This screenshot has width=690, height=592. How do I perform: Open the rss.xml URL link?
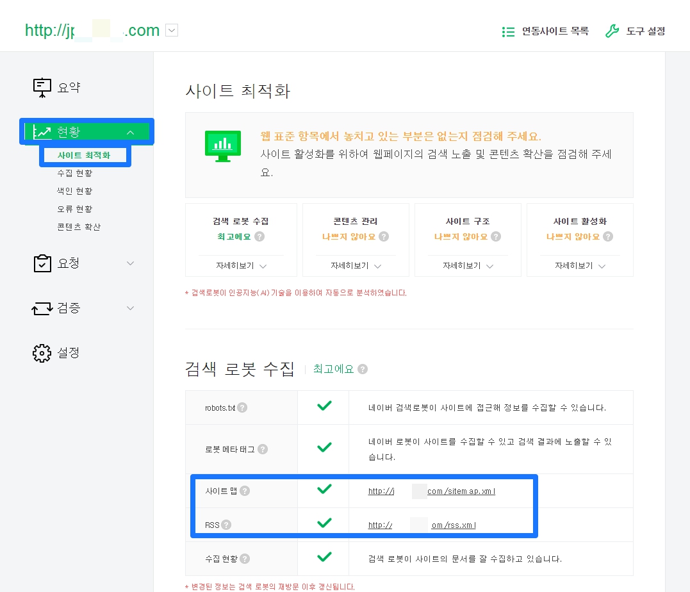[x=422, y=525]
